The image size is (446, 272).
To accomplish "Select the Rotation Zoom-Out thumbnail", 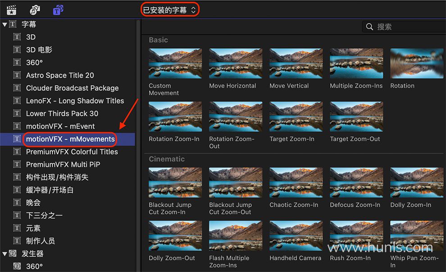I will (236, 117).
